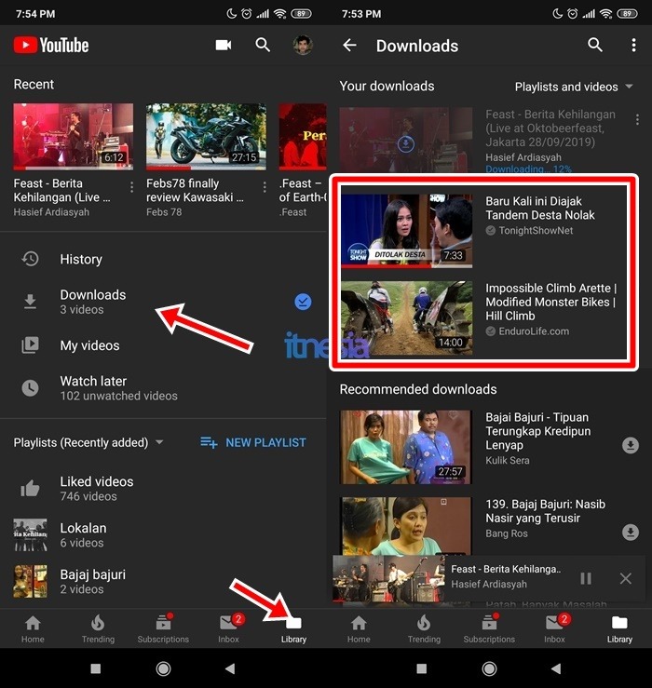The width and height of the screenshot is (652, 688).
Task: Open the third recent .Feast video thumbnail
Action: coord(303,137)
